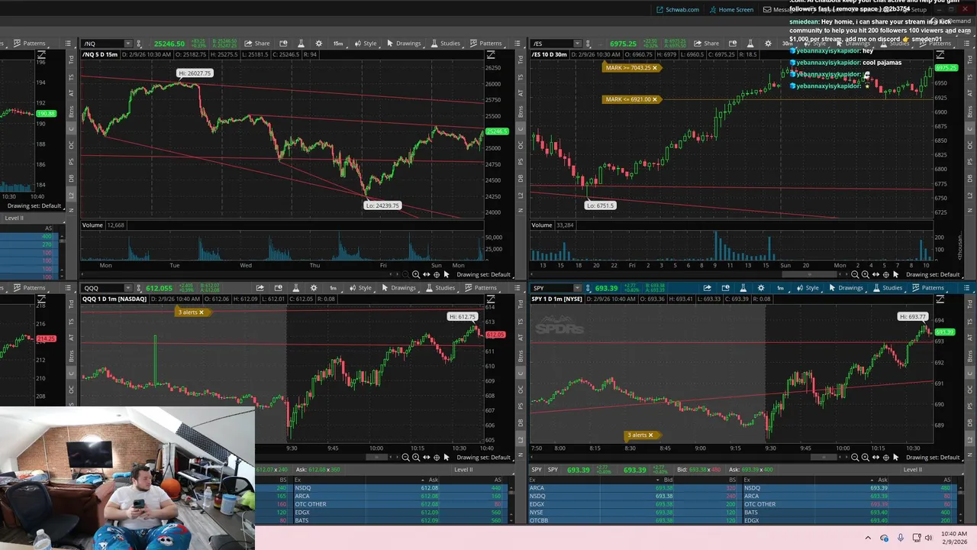Expand QQQ symbol dropdown arrow
This screenshot has height=550, width=977.
(127, 288)
